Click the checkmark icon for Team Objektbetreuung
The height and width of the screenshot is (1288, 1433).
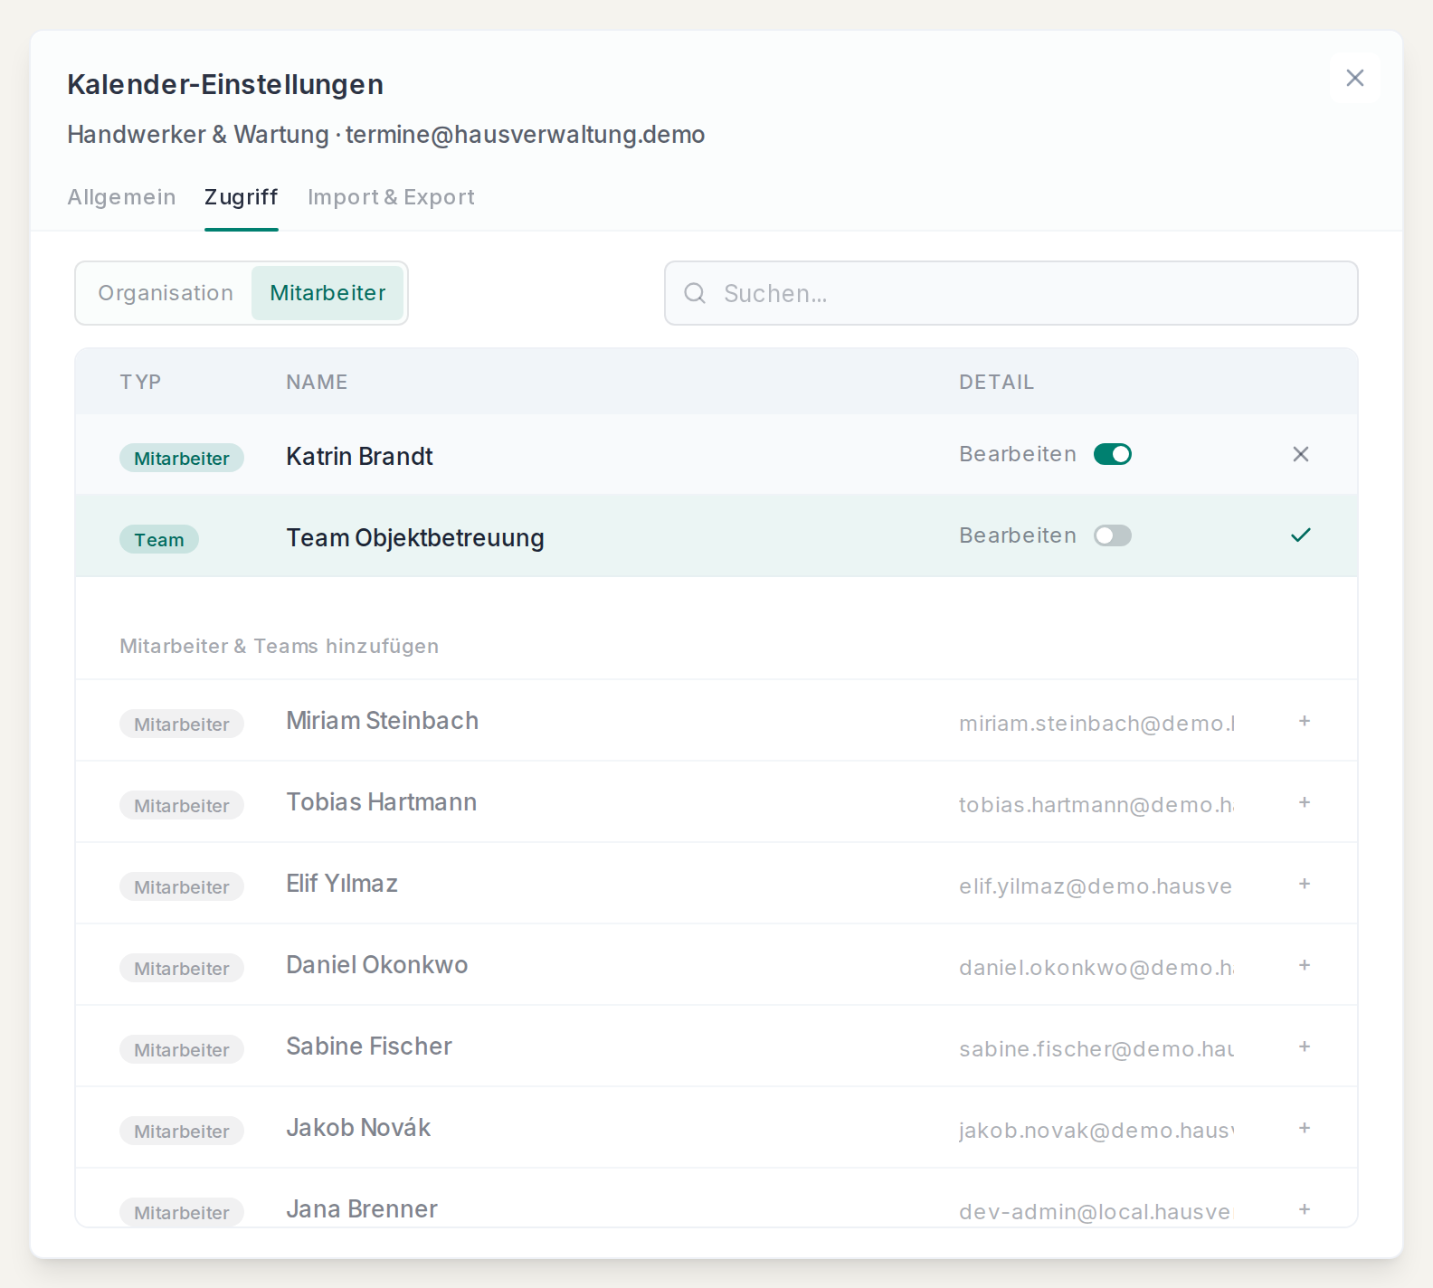tap(1301, 535)
